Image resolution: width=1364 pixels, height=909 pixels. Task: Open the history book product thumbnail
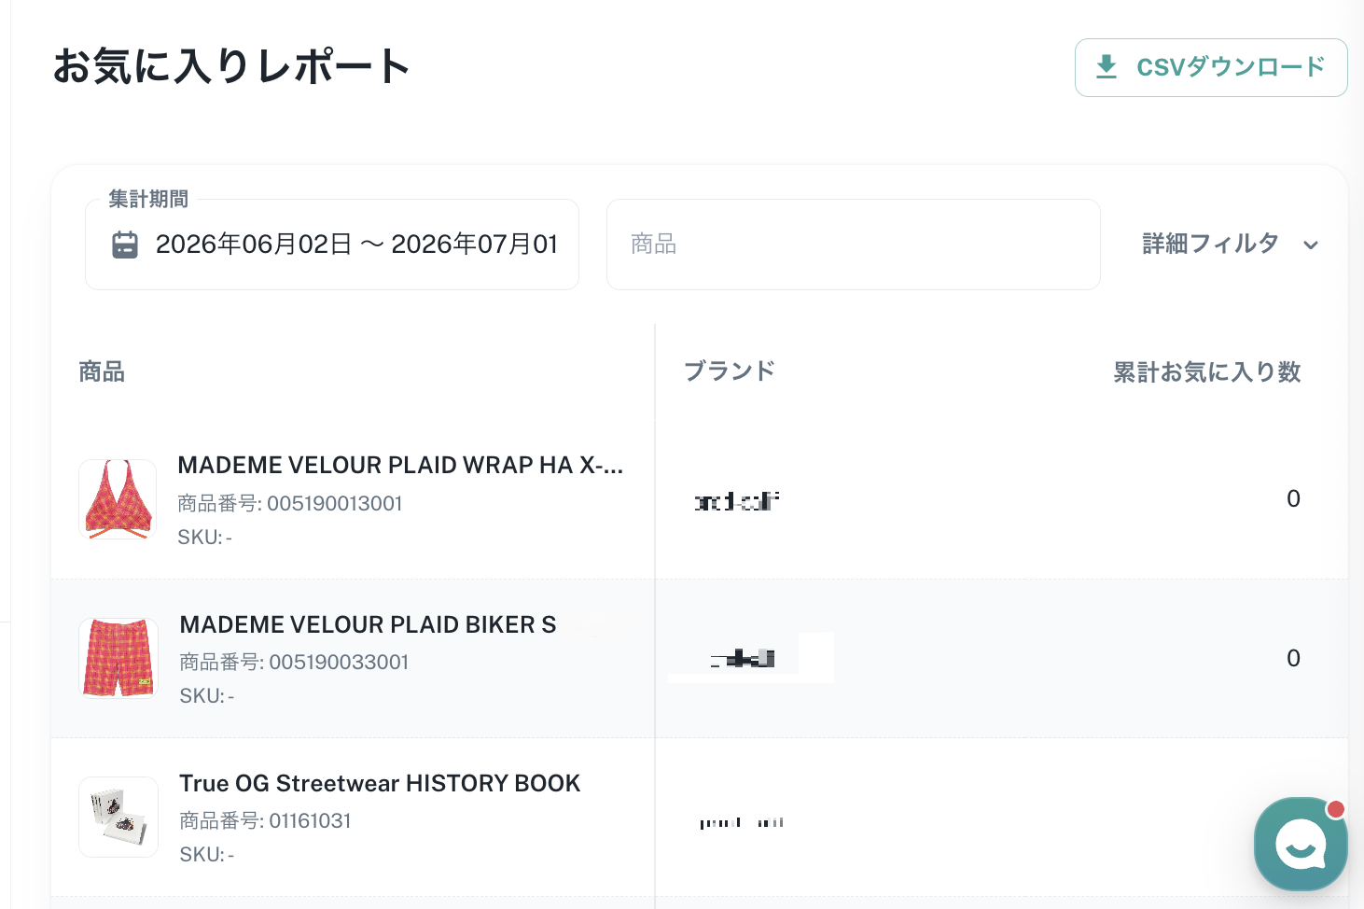click(x=118, y=817)
